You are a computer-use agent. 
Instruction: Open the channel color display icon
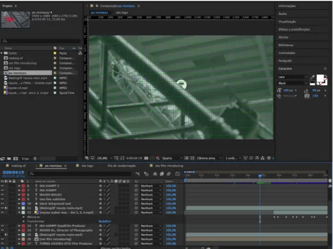158,158
